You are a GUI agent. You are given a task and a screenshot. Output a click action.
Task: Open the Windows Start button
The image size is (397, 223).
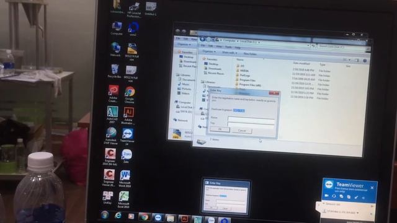click(x=105, y=215)
